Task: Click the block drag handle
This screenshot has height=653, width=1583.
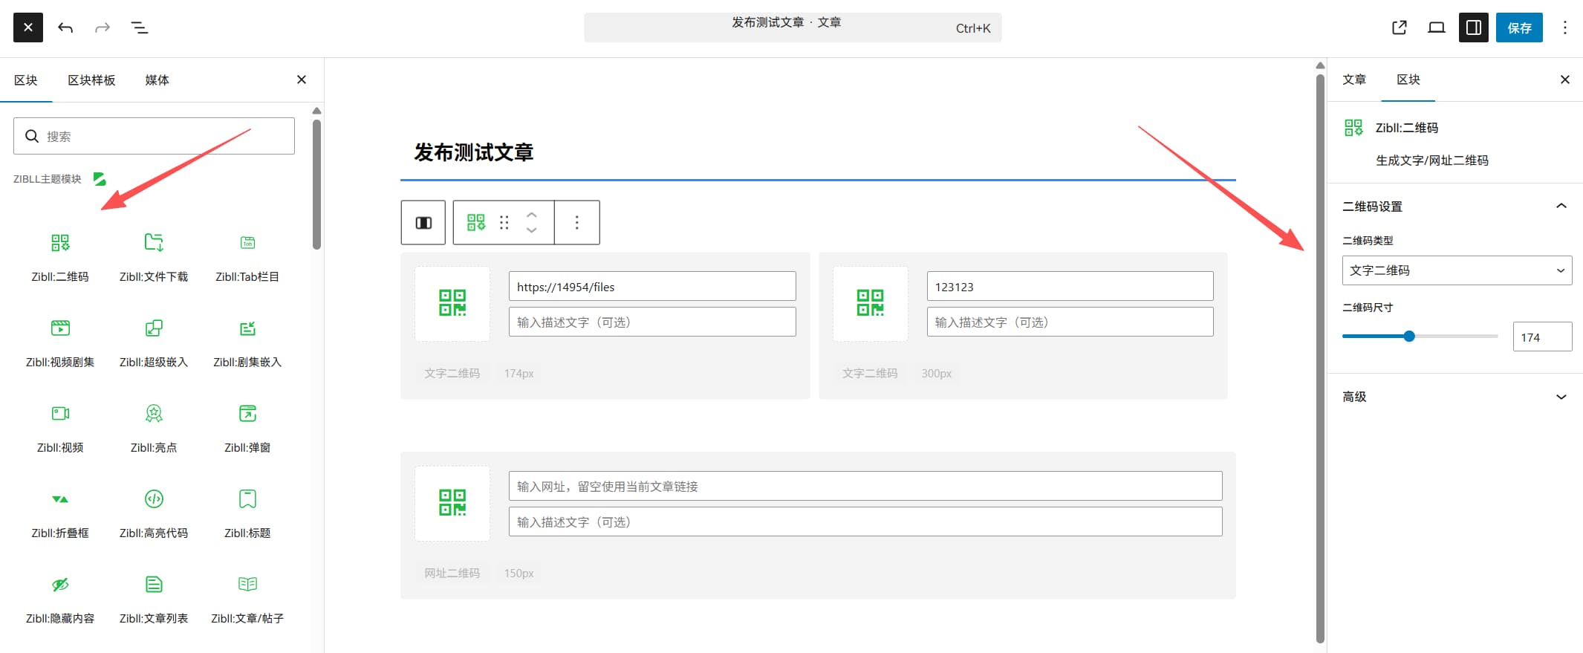Action: (x=504, y=222)
